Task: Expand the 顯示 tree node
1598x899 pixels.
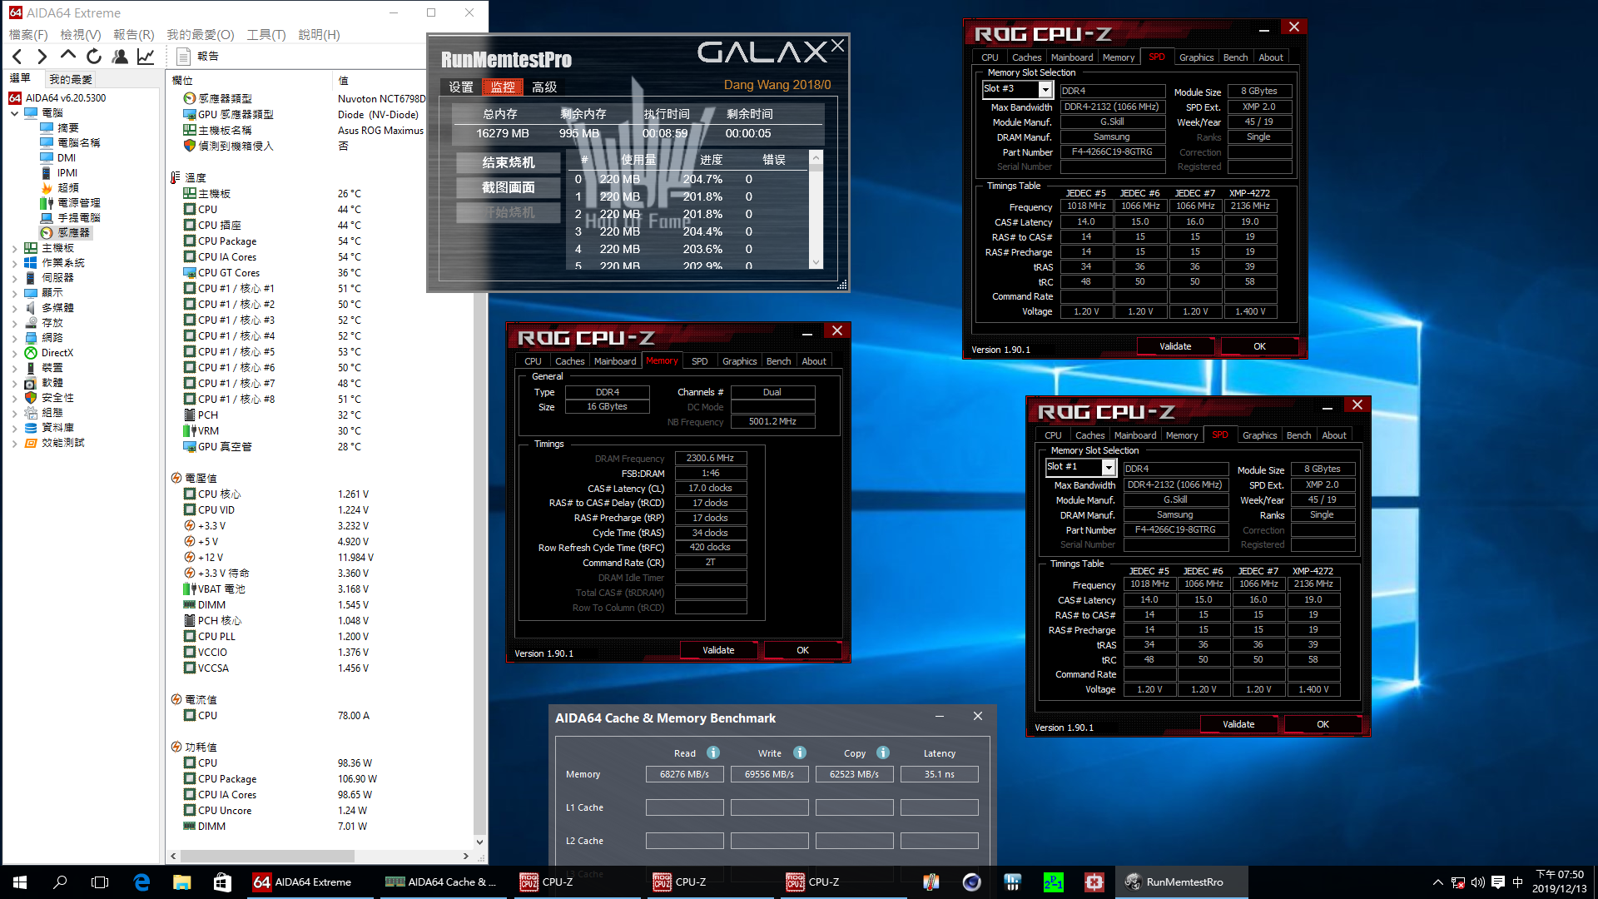Action: point(14,293)
